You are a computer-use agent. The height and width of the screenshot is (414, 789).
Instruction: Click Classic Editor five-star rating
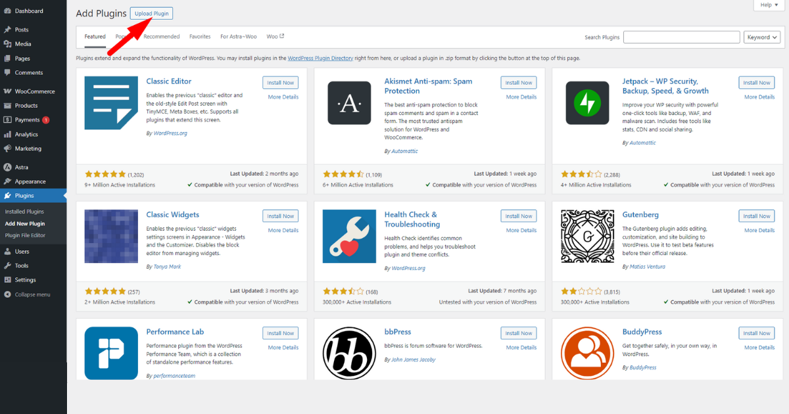tap(105, 174)
